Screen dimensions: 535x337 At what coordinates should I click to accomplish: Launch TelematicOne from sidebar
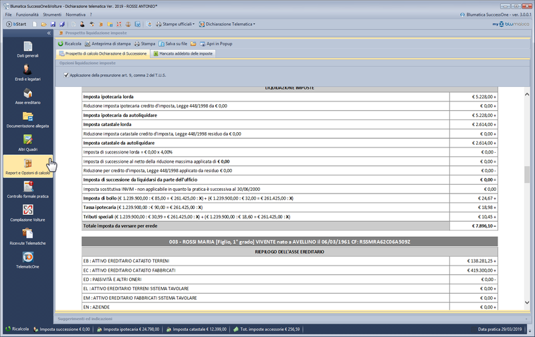(27, 260)
